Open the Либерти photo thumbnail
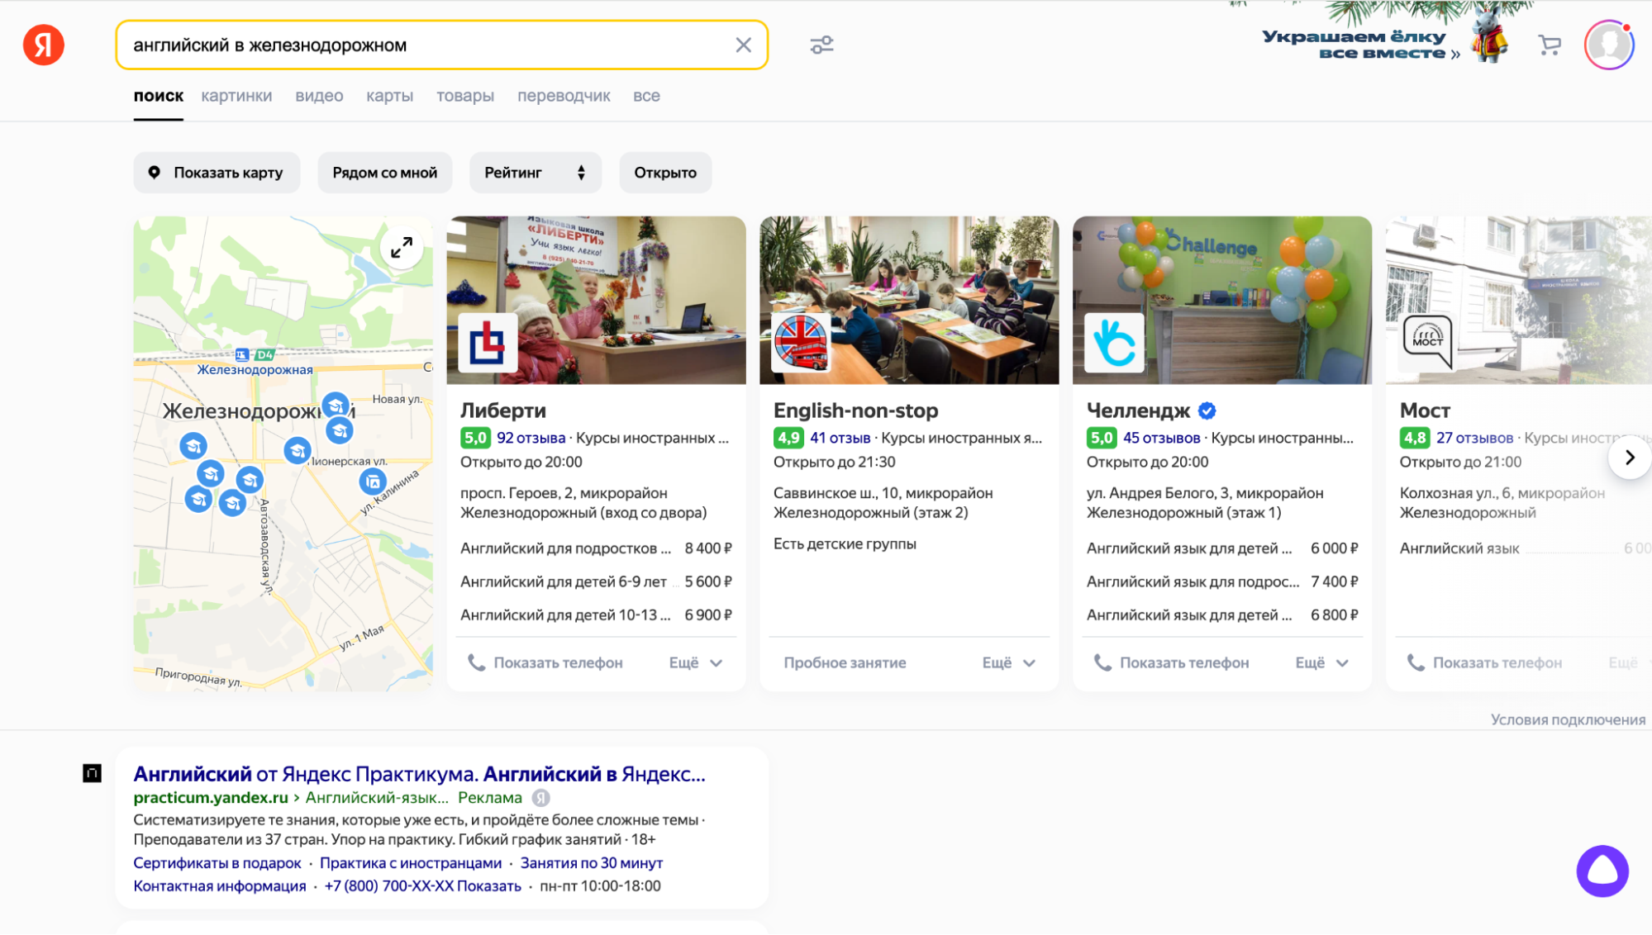Viewport: 1652px width, 935px height. (596, 301)
